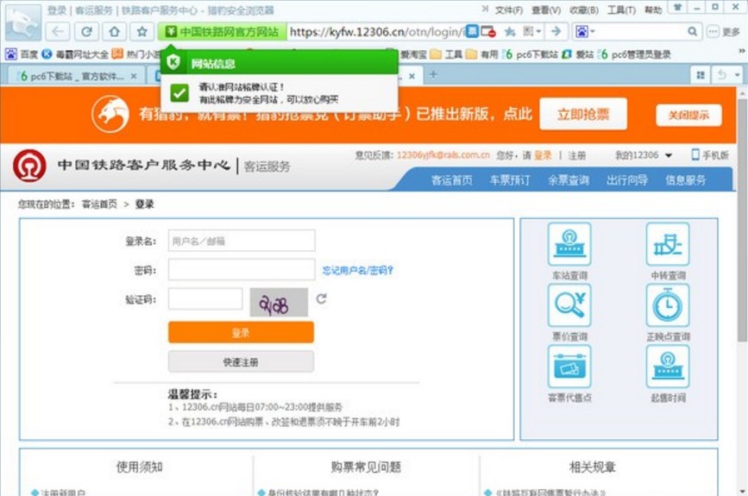
Task: Click the Liebao leopard logo in top-left
Action: (x=22, y=22)
